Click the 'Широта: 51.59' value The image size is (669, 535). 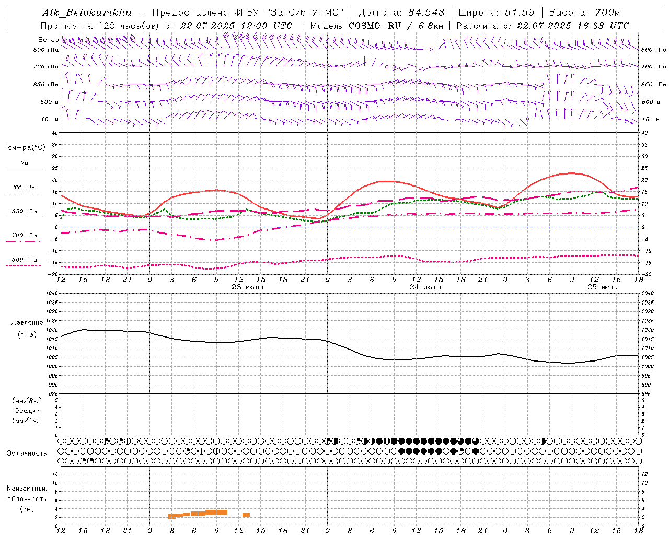497,13
